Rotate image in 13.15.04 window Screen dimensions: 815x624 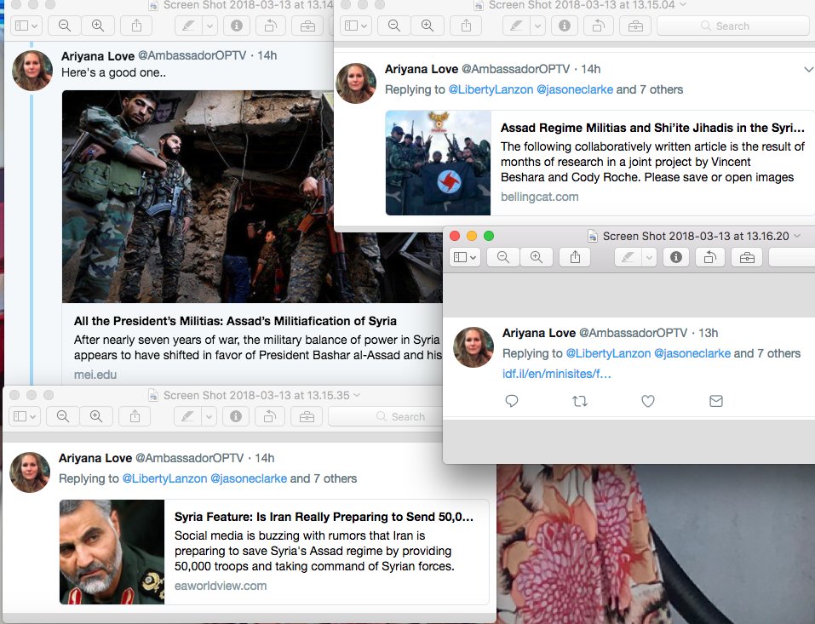(598, 26)
